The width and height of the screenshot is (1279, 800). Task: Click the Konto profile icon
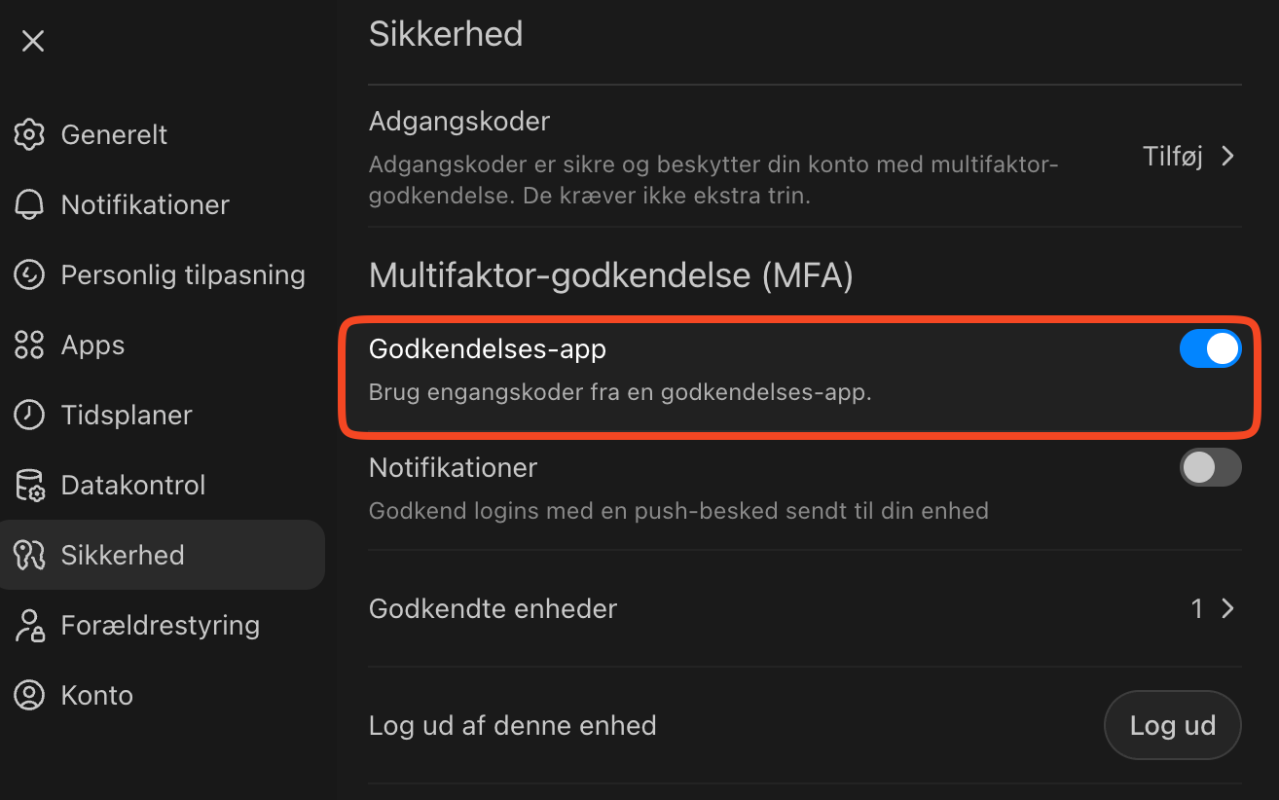[29, 695]
